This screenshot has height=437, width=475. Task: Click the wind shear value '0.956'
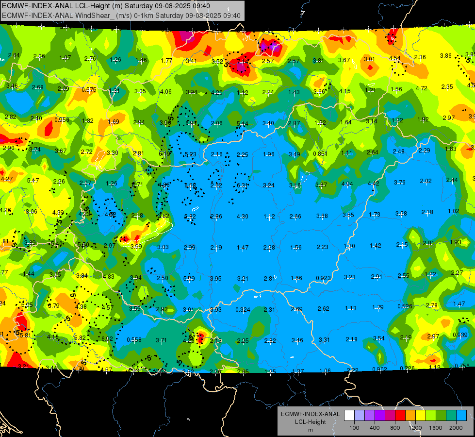coord(62,119)
